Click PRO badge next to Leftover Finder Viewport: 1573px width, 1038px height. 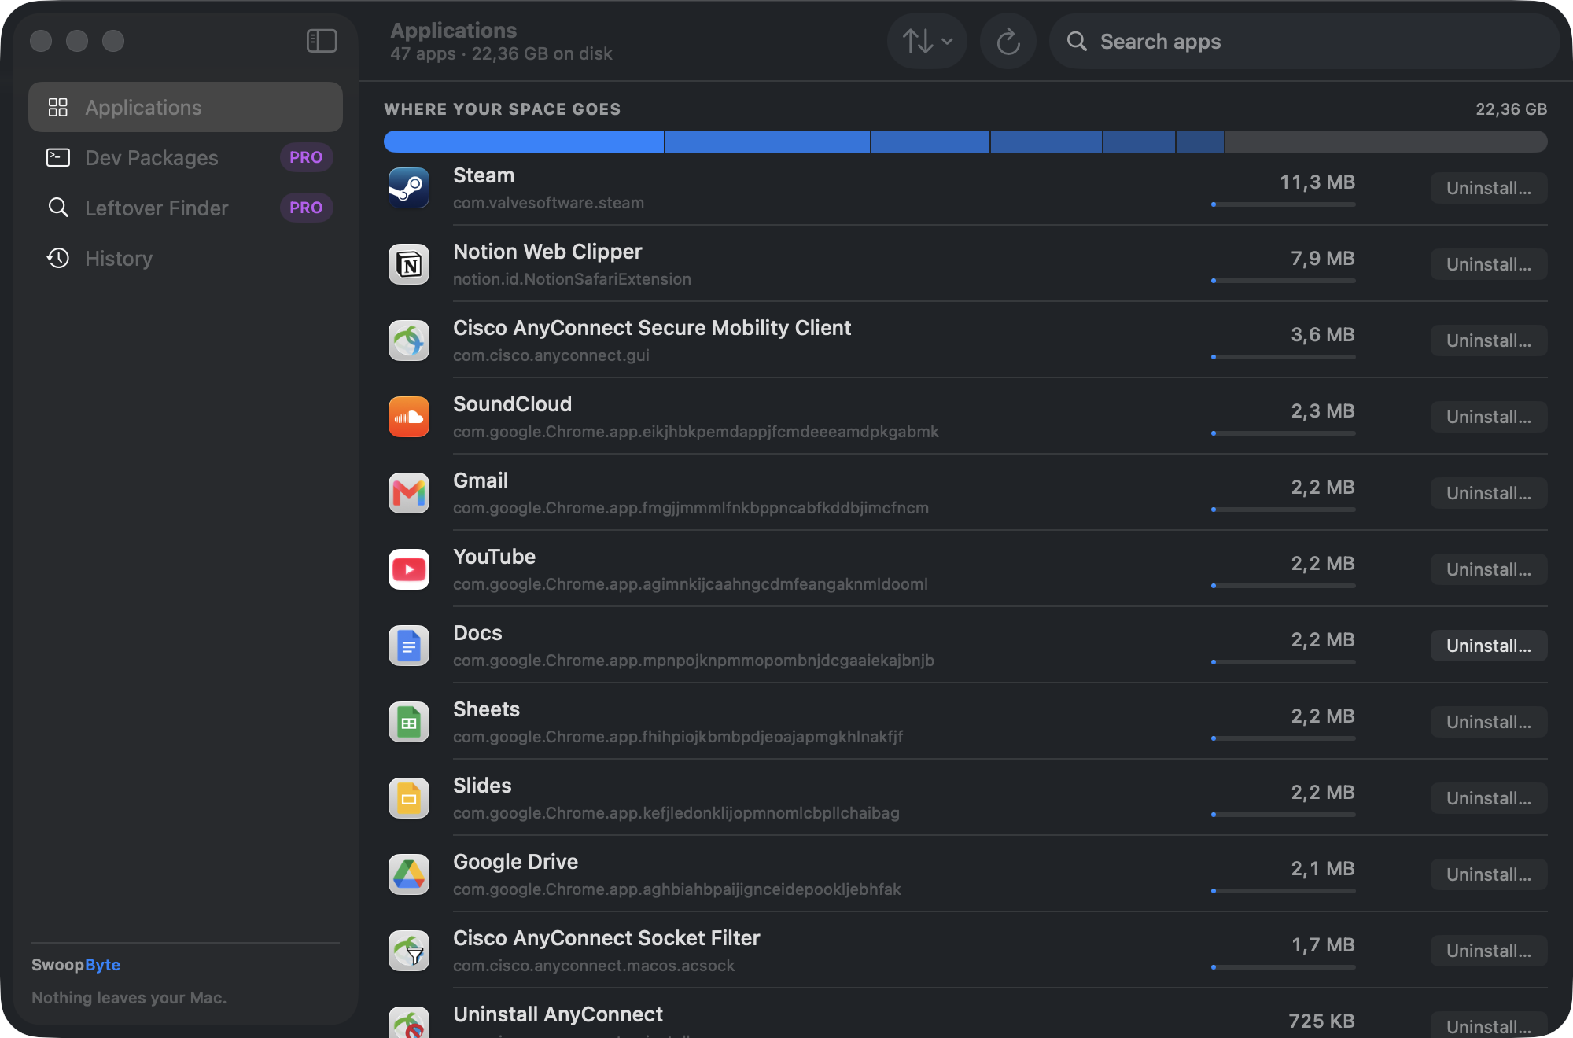306,208
